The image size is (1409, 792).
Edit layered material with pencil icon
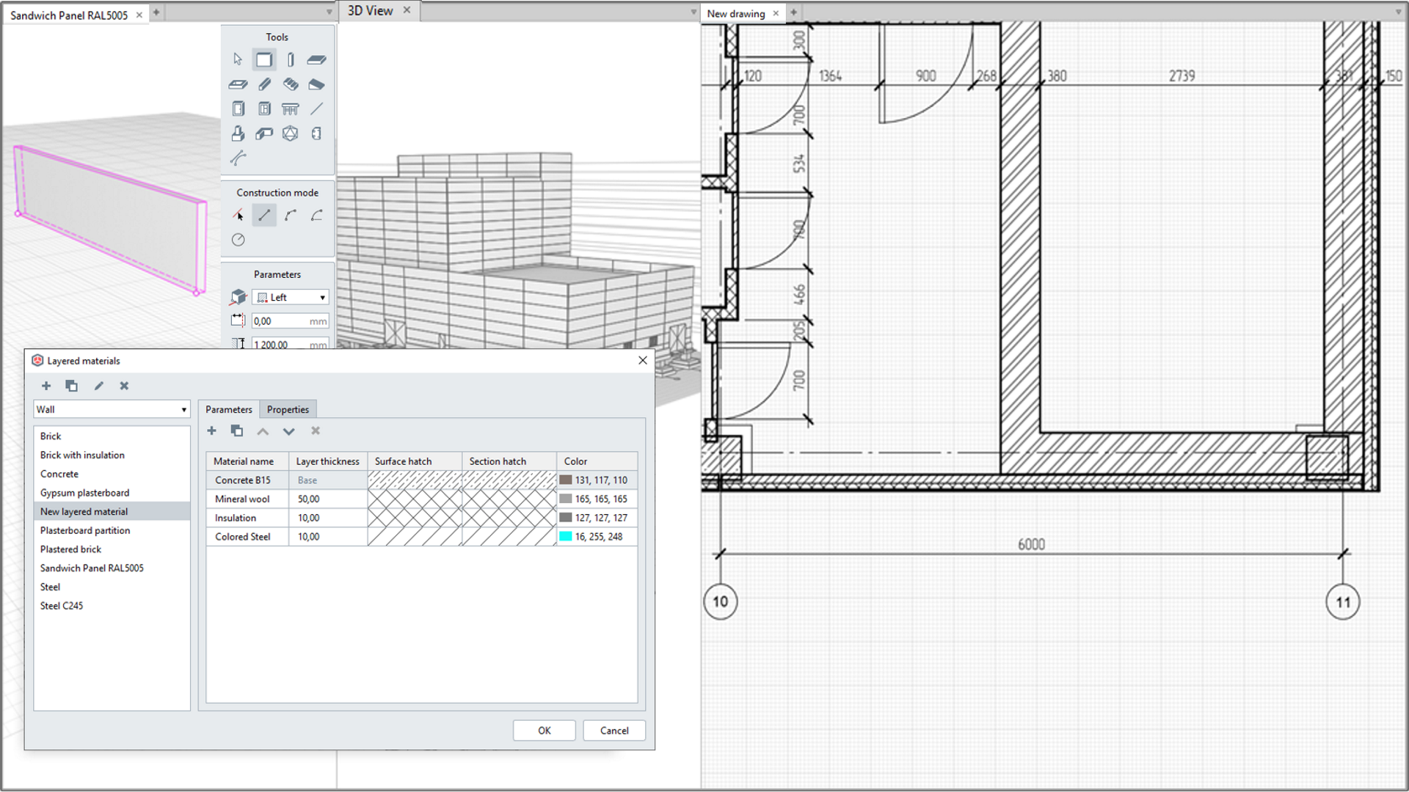98,386
